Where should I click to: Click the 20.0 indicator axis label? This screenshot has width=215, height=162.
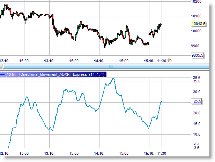coord(197,113)
